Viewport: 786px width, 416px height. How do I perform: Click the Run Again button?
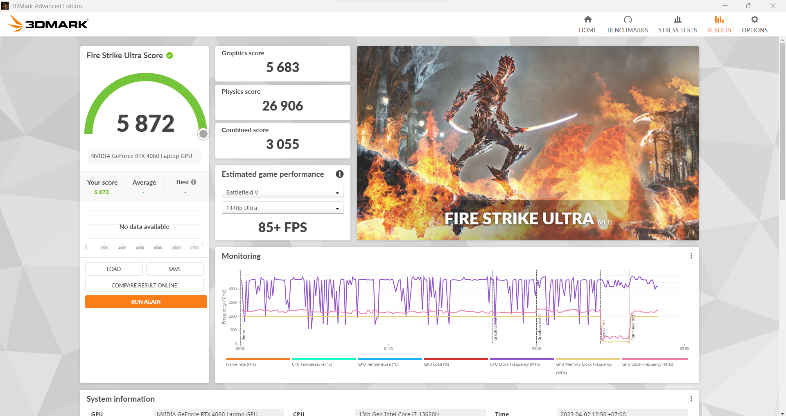146,302
